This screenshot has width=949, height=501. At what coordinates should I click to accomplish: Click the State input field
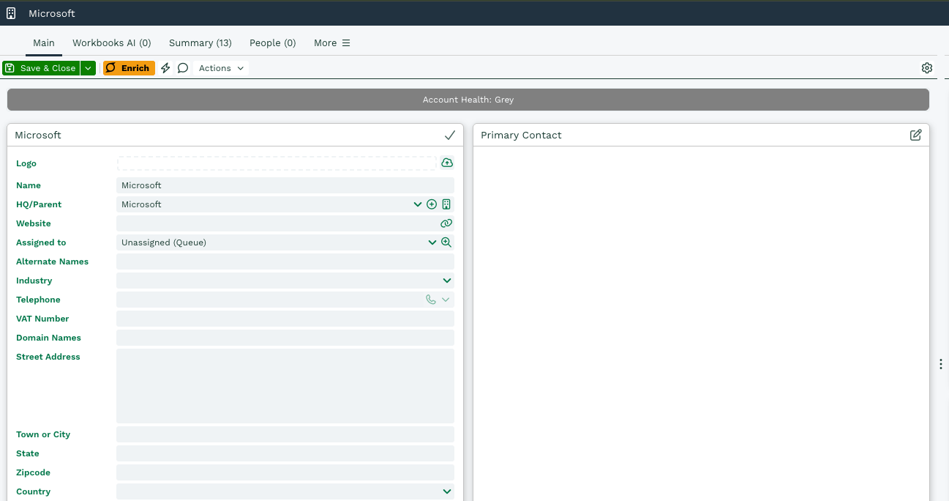[x=285, y=453]
